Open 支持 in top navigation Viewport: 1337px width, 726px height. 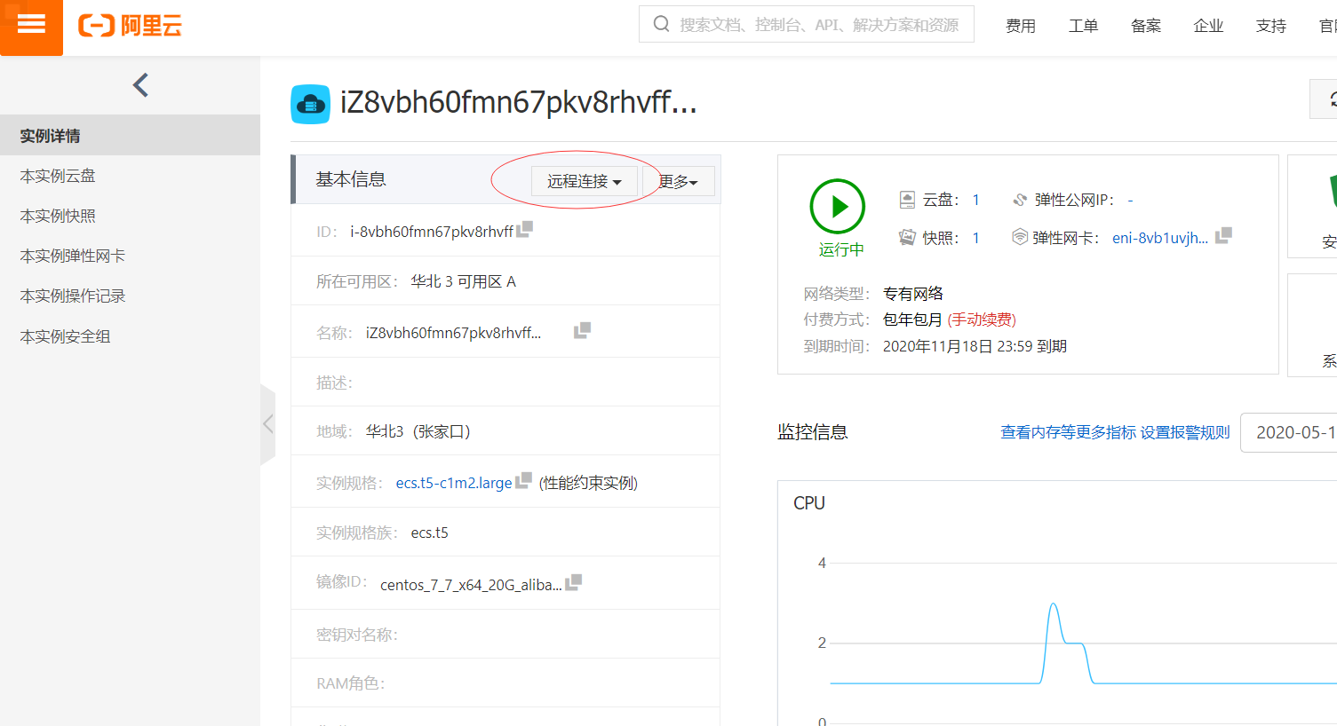[1271, 26]
